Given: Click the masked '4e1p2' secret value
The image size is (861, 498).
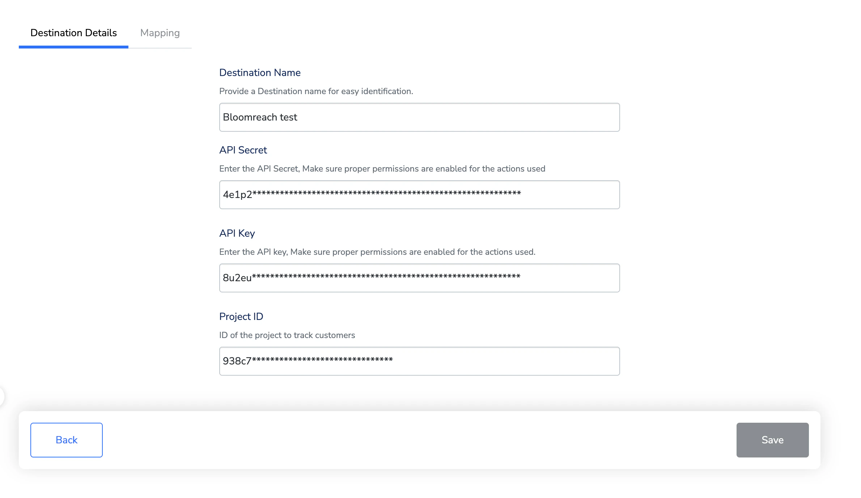Looking at the screenshot, I should click(x=372, y=195).
